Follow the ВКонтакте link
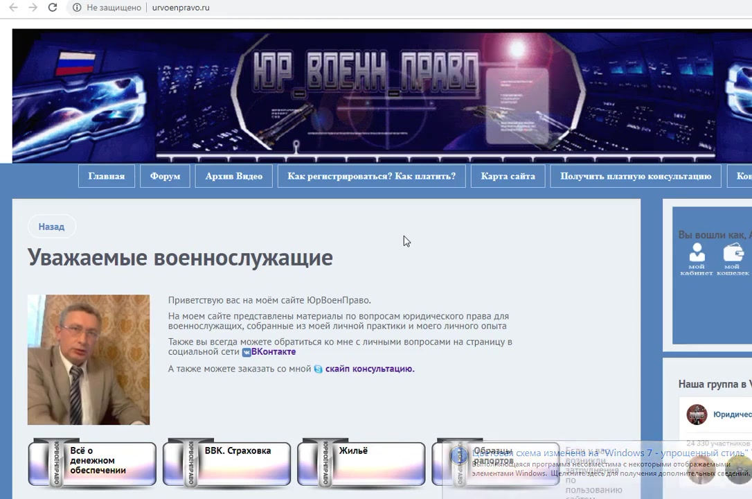The height and width of the screenshot is (499, 752). tap(274, 351)
